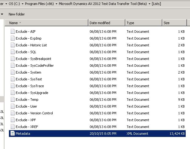Select file name 'Exclude - SQL'
Image resolution: width=190 pixels, height=149 pixels.
coord(26,52)
